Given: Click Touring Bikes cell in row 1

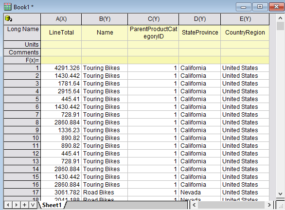Looking at the screenshot, I should tap(105, 68).
